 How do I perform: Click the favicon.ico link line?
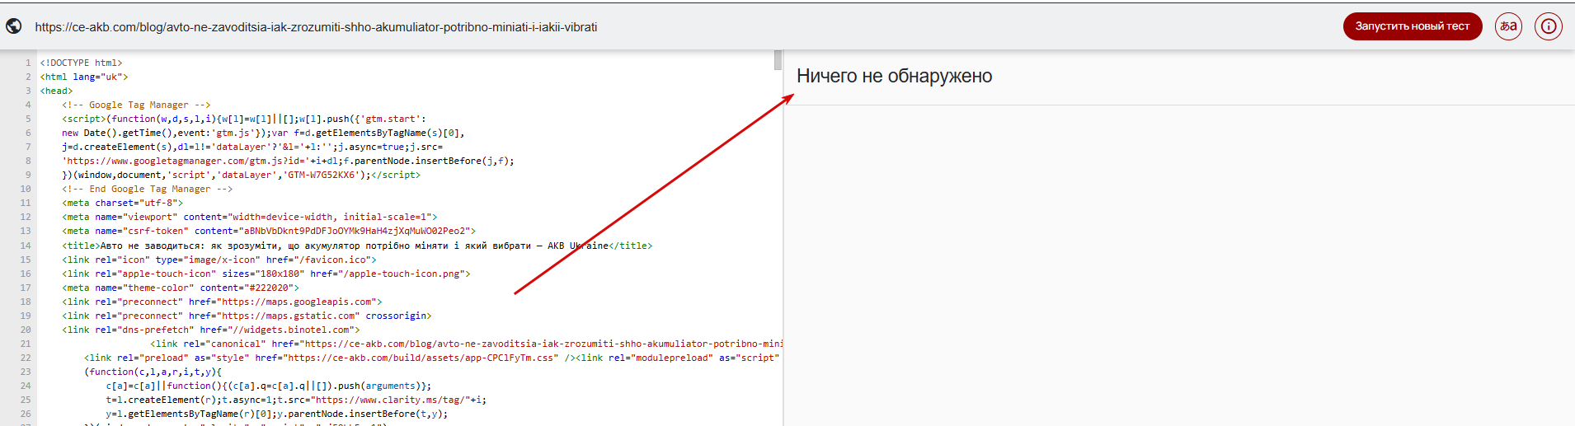219,260
